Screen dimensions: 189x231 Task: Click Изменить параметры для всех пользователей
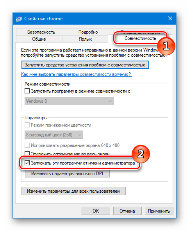click(x=73, y=191)
